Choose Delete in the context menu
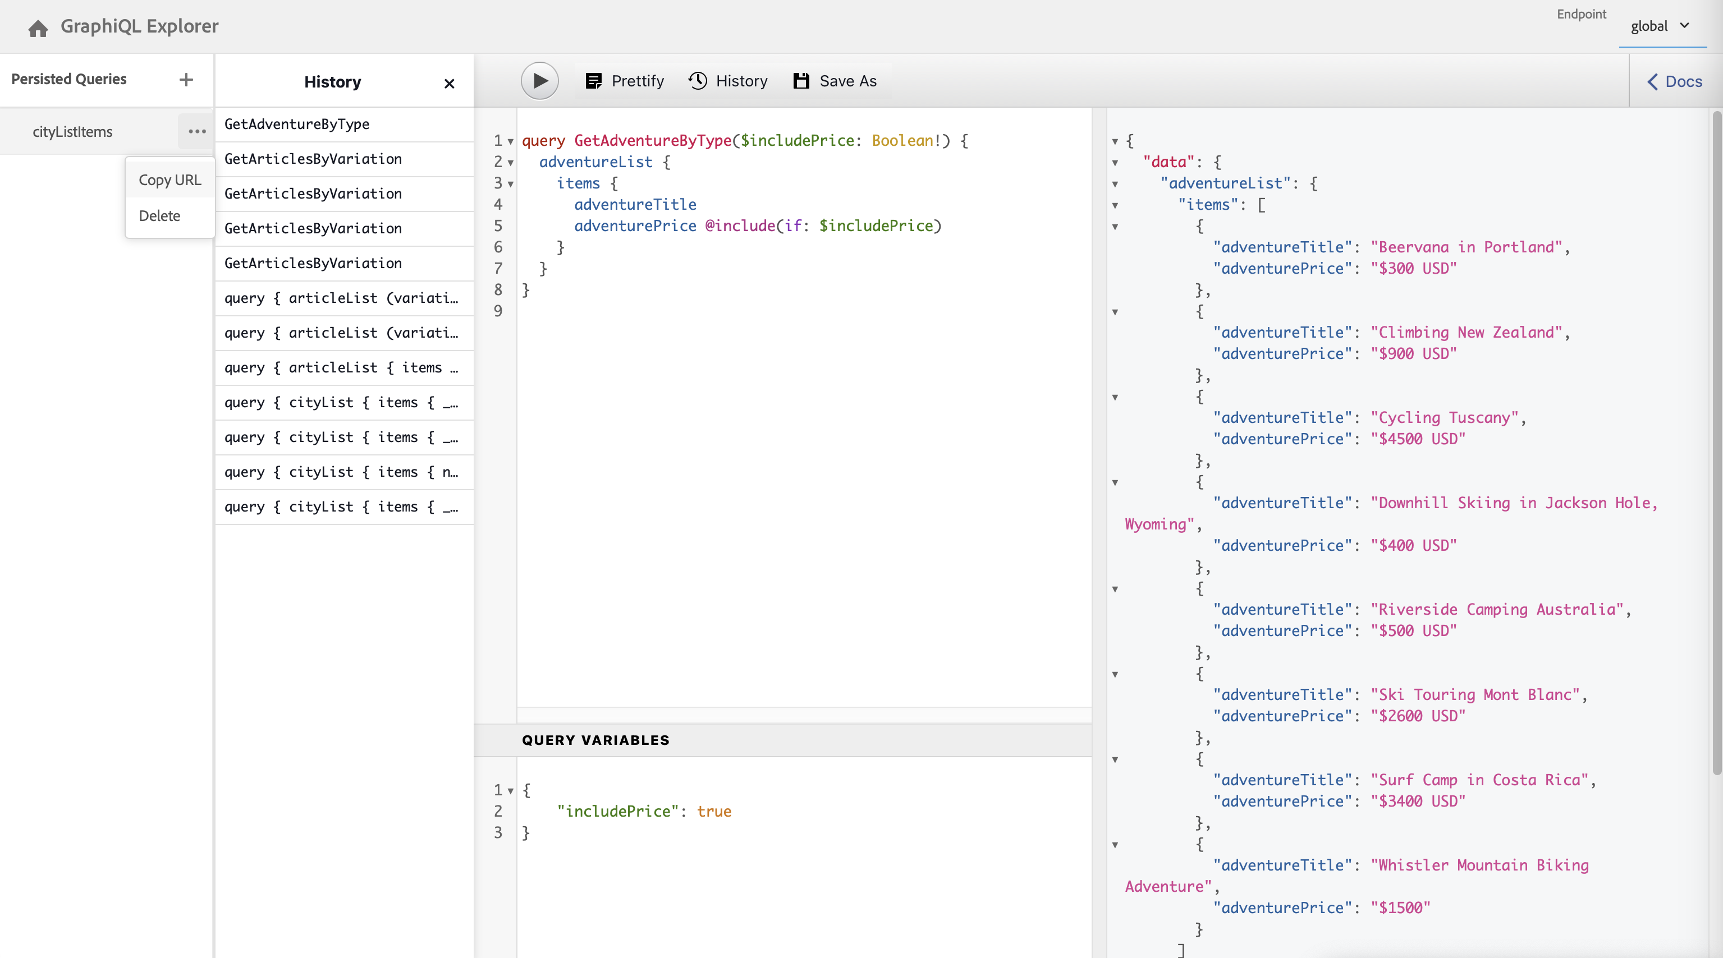This screenshot has height=958, width=1723. coord(160,216)
